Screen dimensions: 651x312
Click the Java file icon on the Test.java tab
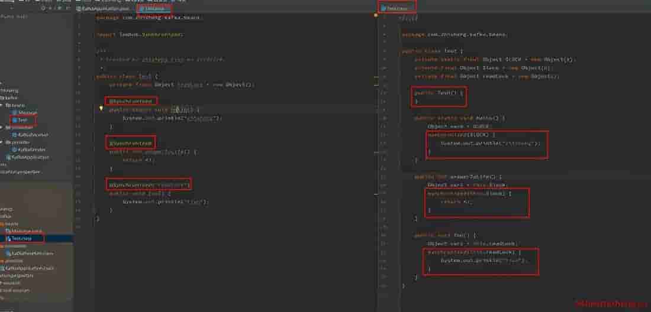(x=141, y=9)
